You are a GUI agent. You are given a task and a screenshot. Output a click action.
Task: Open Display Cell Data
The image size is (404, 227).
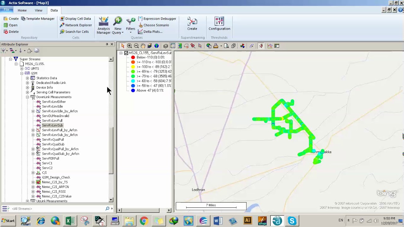coord(75,19)
